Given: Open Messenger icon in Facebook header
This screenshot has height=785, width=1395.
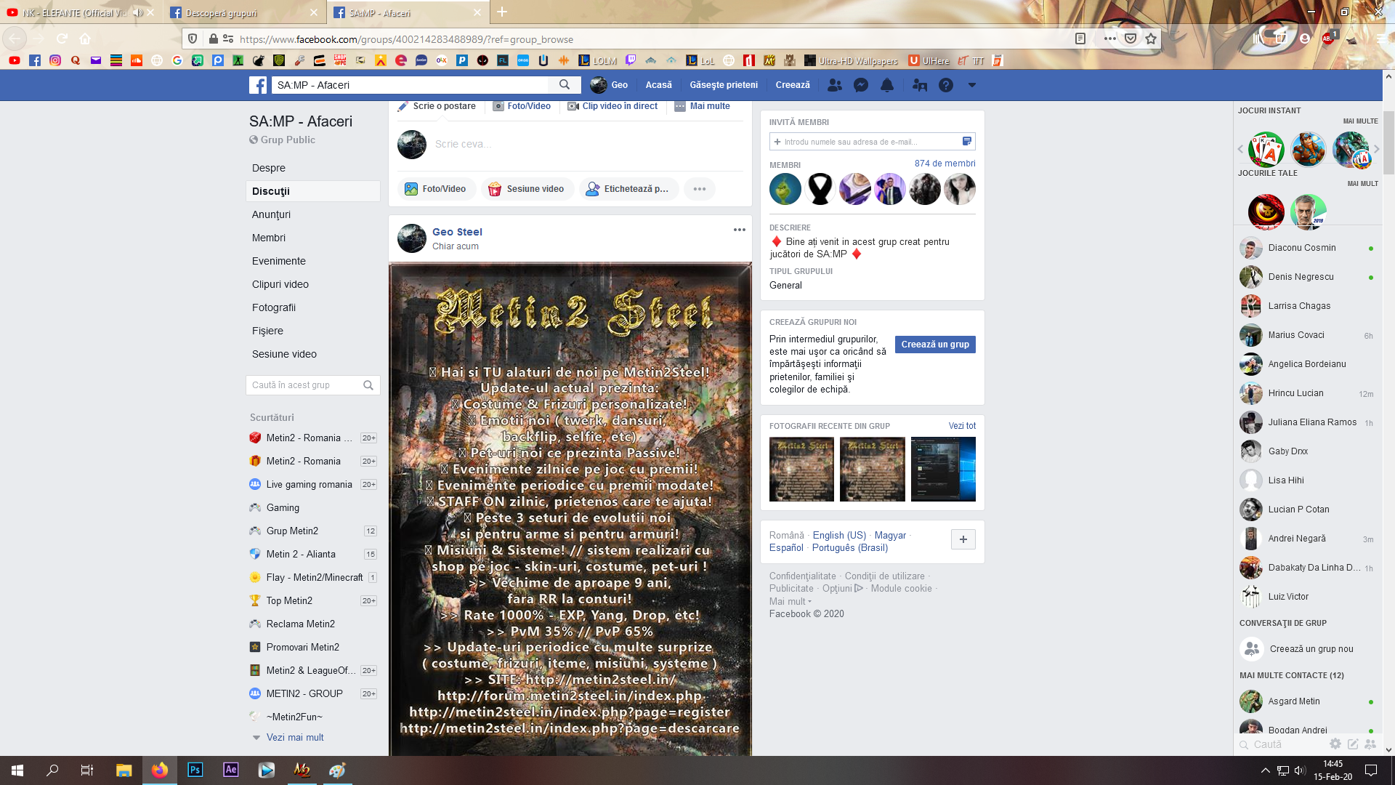Looking at the screenshot, I should click(861, 85).
